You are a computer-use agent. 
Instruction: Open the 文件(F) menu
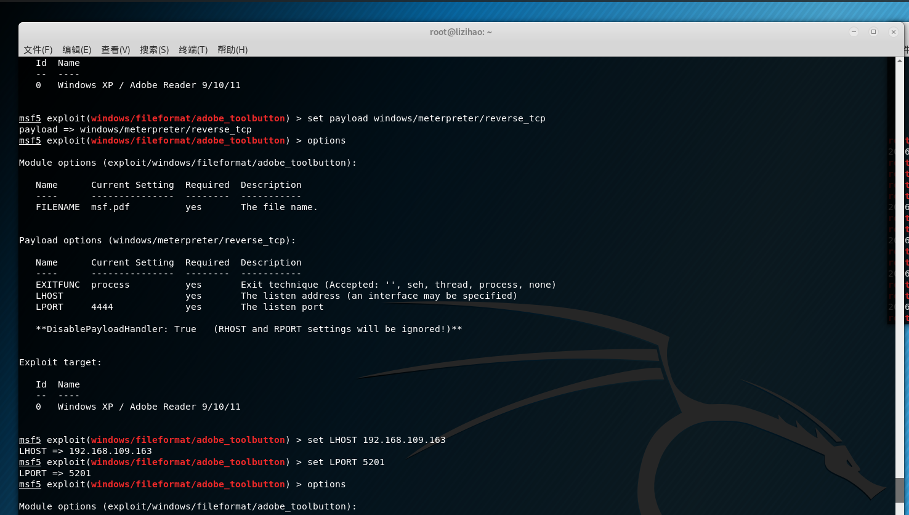tap(38, 50)
